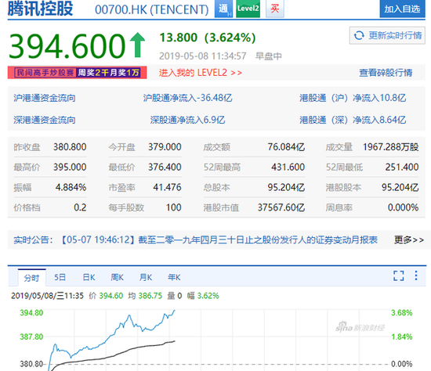
Task: Open the fullscreen chart icon
Action: [x=399, y=276]
